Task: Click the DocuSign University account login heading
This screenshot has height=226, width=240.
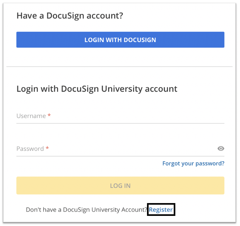Action: click(x=97, y=89)
